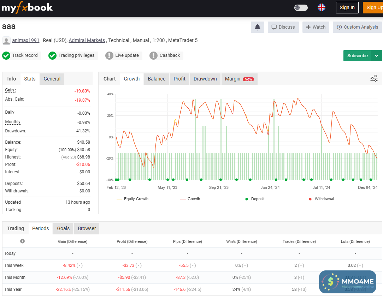This screenshot has width=383, height=299.
Task: Click the notification bell icon
Action: pos(258,27)
